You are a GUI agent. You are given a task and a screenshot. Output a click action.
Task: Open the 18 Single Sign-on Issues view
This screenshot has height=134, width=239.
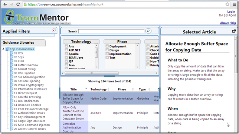click(x=30, y=121)
